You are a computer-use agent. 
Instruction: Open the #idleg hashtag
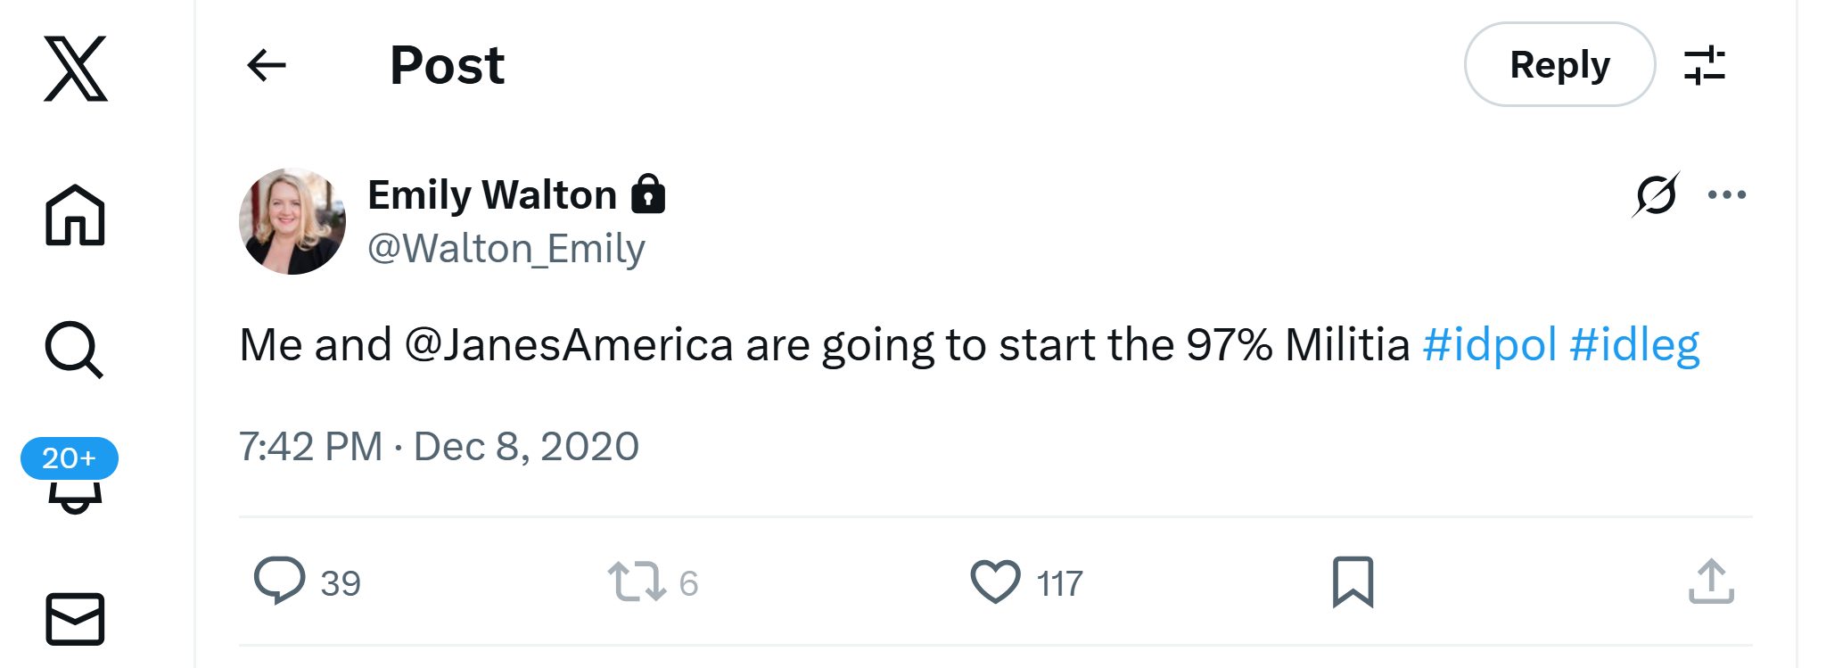(1634, 345)
